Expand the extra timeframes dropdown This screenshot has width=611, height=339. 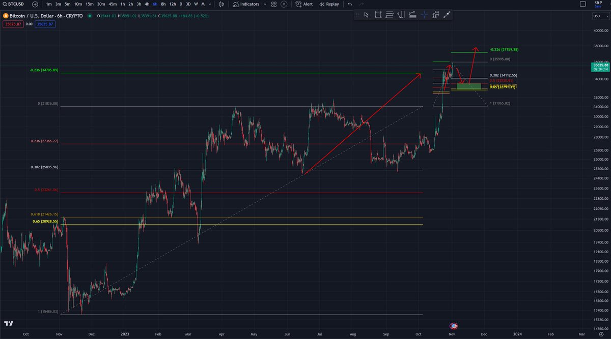(209, 4)
